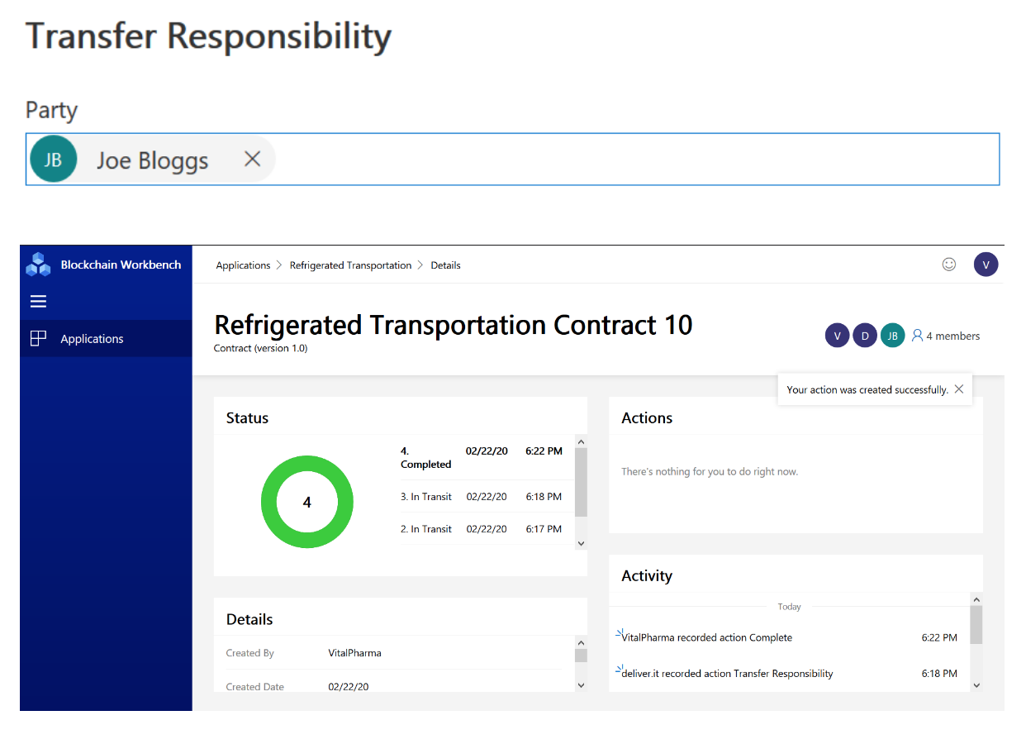Click inside the Party input field
This screenshot has height=744, width=1026.
pos(512,159)
